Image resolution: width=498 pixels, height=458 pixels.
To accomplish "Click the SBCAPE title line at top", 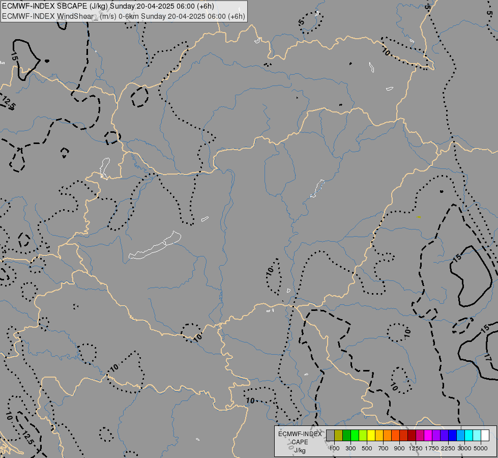I will coord(108,6).
